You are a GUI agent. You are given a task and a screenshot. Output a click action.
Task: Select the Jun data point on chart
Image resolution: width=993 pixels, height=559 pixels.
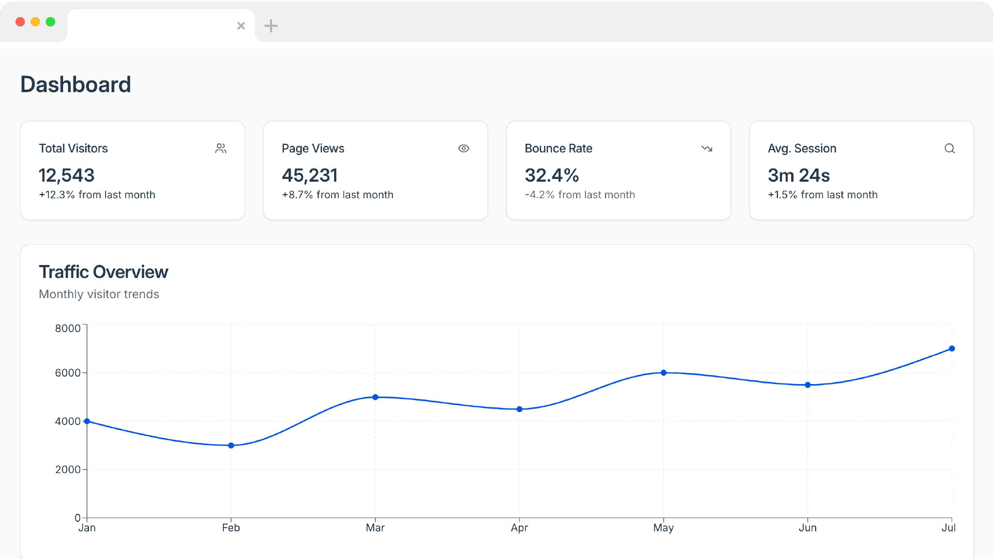808,385
